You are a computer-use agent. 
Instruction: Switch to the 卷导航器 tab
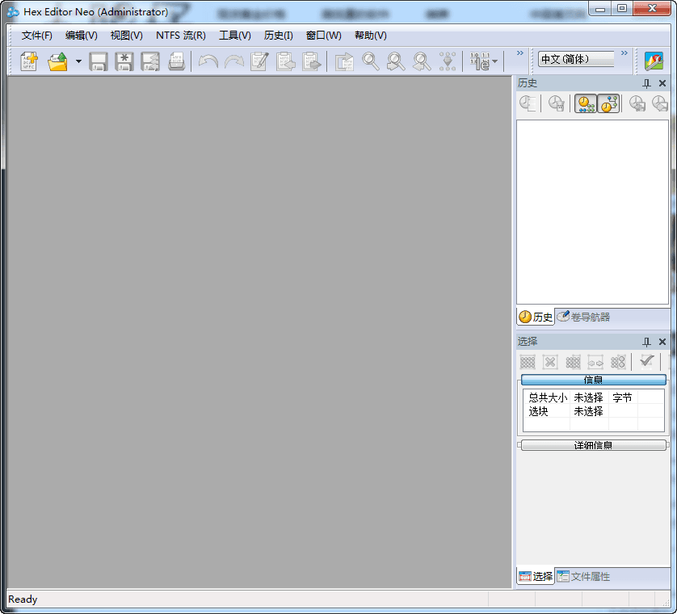point(583,317)
